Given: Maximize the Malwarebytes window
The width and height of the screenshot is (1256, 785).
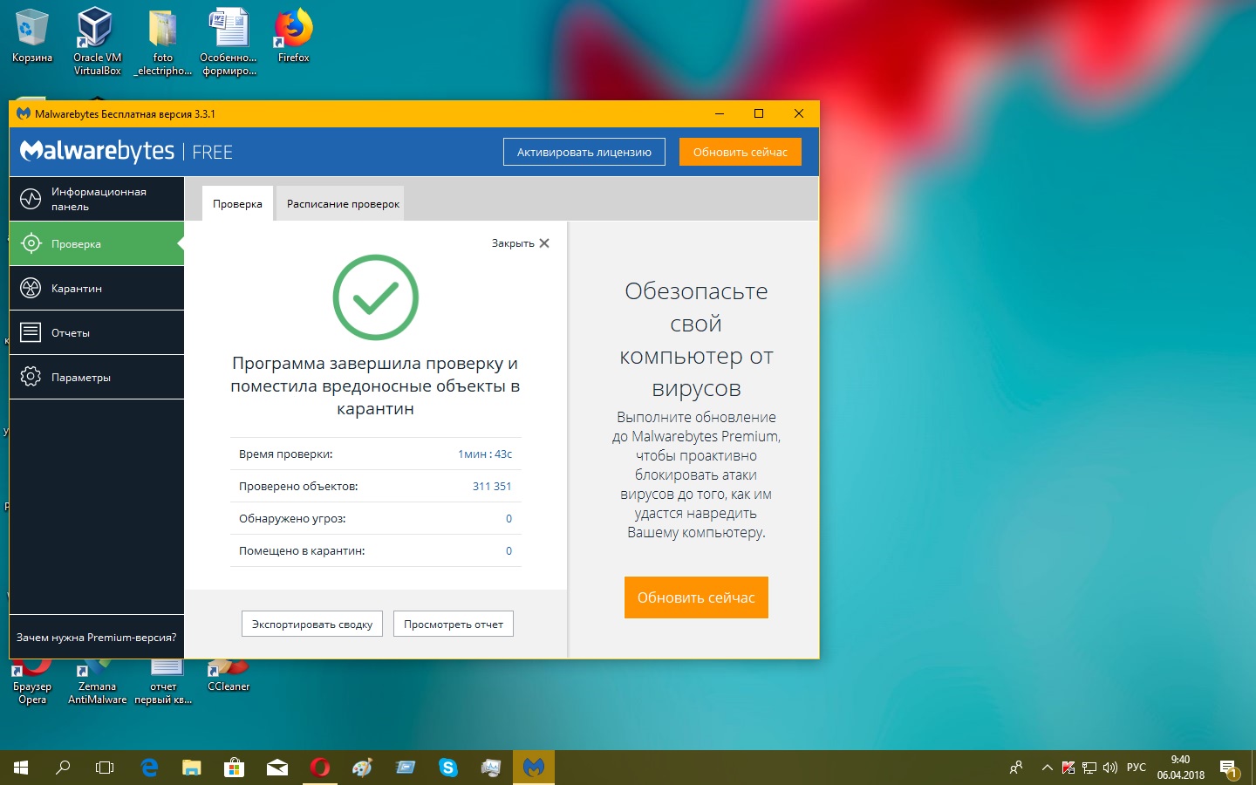Looking at the screenshot, I should pos(759,113).
